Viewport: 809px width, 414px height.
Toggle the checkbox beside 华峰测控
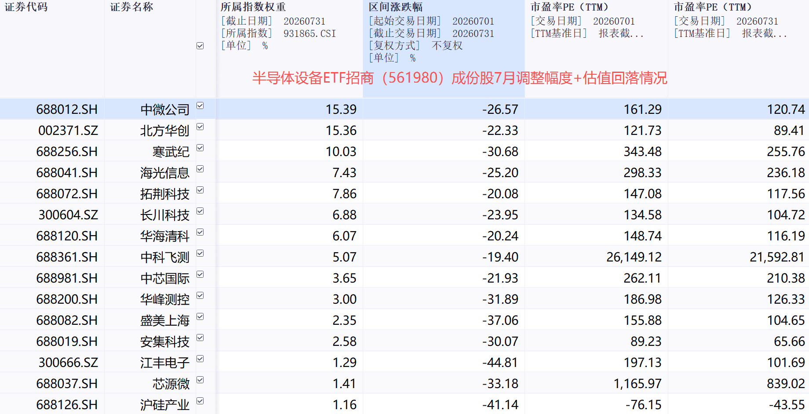click(200, 295)
